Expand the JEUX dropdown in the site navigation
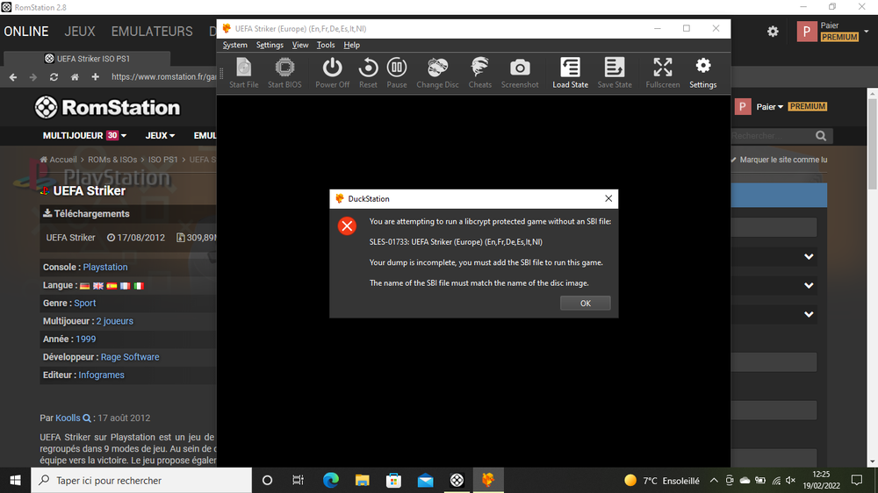Viewport: 878px width, 493px height. [160, 136]
